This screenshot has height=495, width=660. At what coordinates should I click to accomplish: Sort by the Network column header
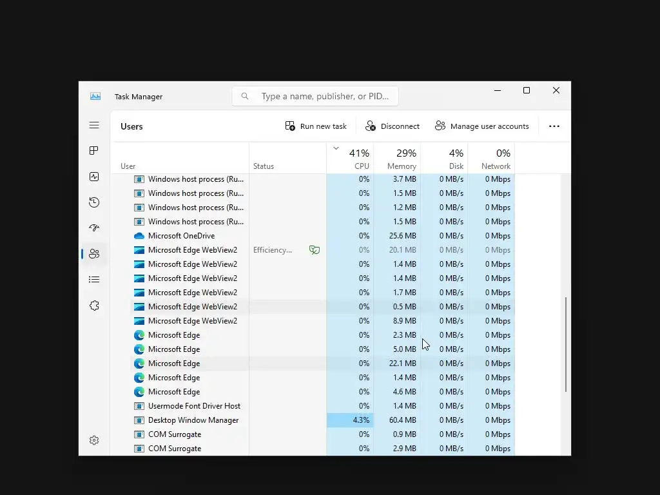click(491, 159)
